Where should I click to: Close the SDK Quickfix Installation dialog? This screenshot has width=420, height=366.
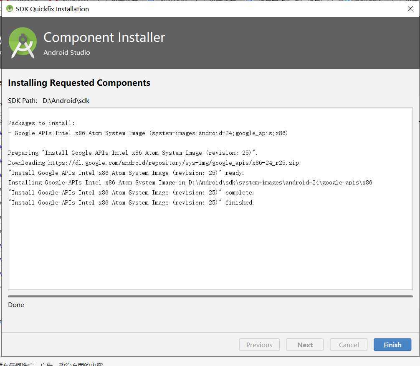pyautogui.click(x=410, y=9)
